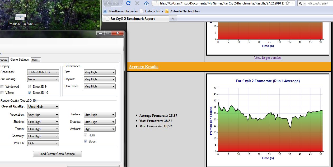Click the Average Framerate: 28,87 text
333x167 pixels.
[x=158, y=115]
